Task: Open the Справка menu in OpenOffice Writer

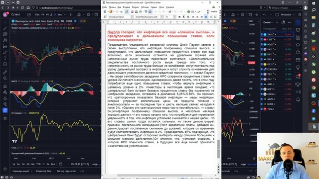Action: point(170,7)
